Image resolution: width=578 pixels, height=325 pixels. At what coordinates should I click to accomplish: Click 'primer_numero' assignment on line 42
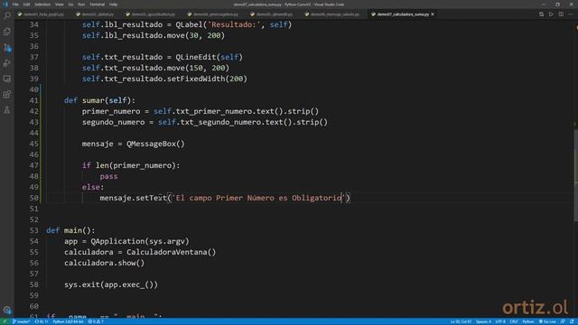tap(111, 111)
